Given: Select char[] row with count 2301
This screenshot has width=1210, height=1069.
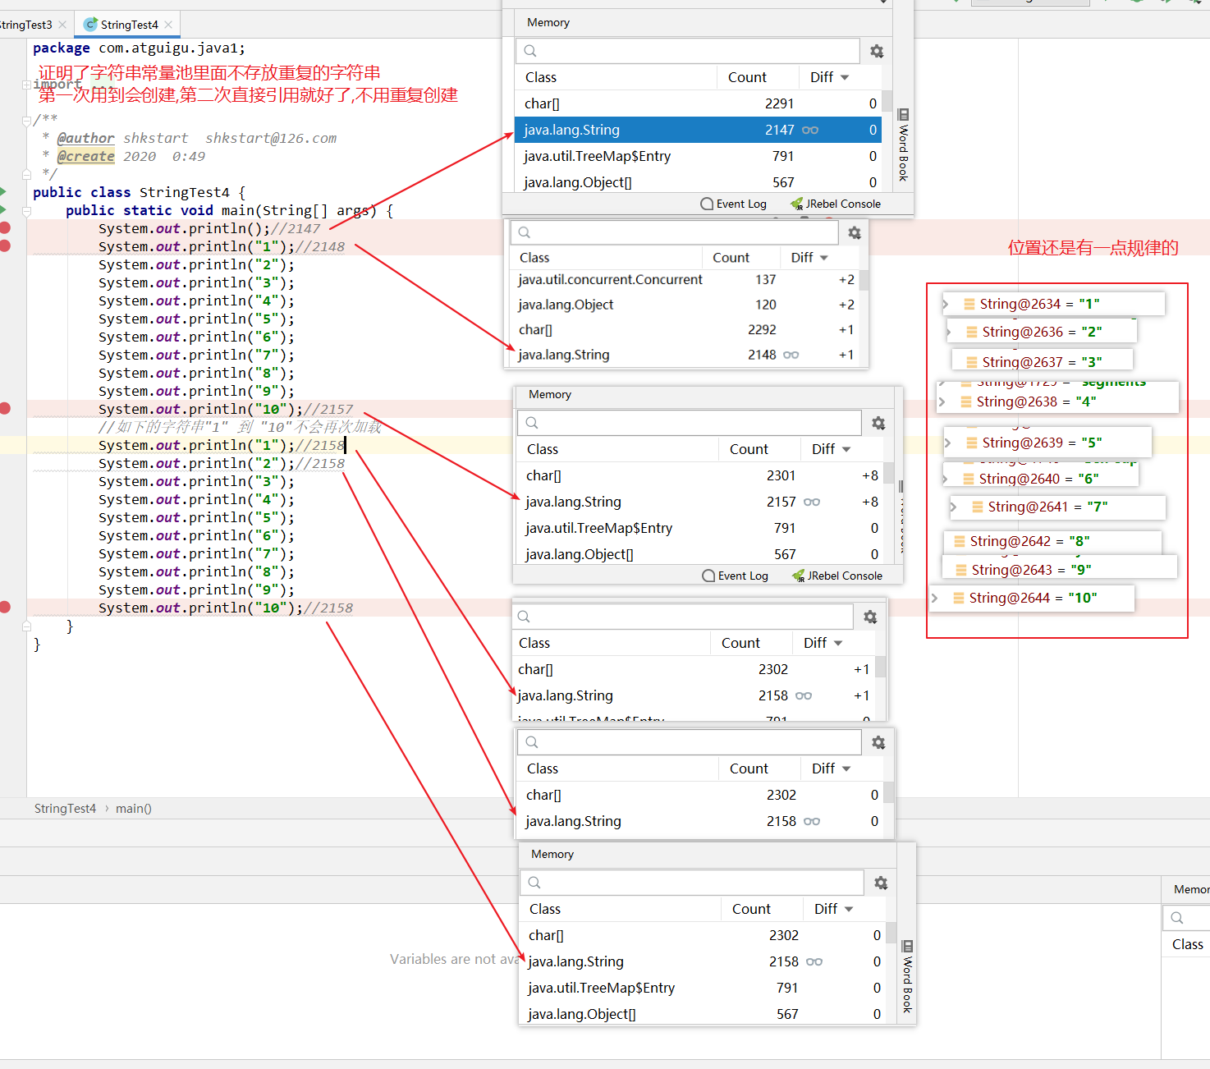Looking at the screenshot, I should coord(699,475).
